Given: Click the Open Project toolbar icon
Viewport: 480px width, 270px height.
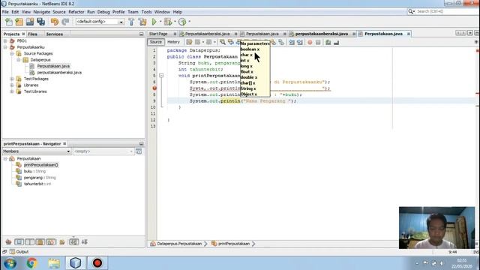Looking at the screenshot, I should [30, 22].
